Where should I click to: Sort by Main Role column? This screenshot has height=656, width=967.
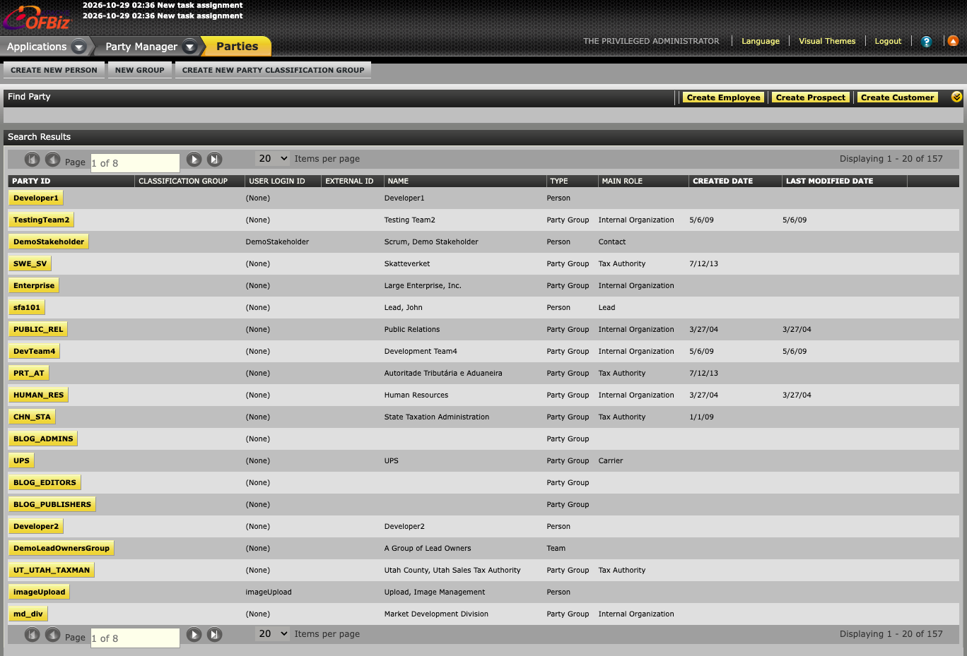coord(622,181)
